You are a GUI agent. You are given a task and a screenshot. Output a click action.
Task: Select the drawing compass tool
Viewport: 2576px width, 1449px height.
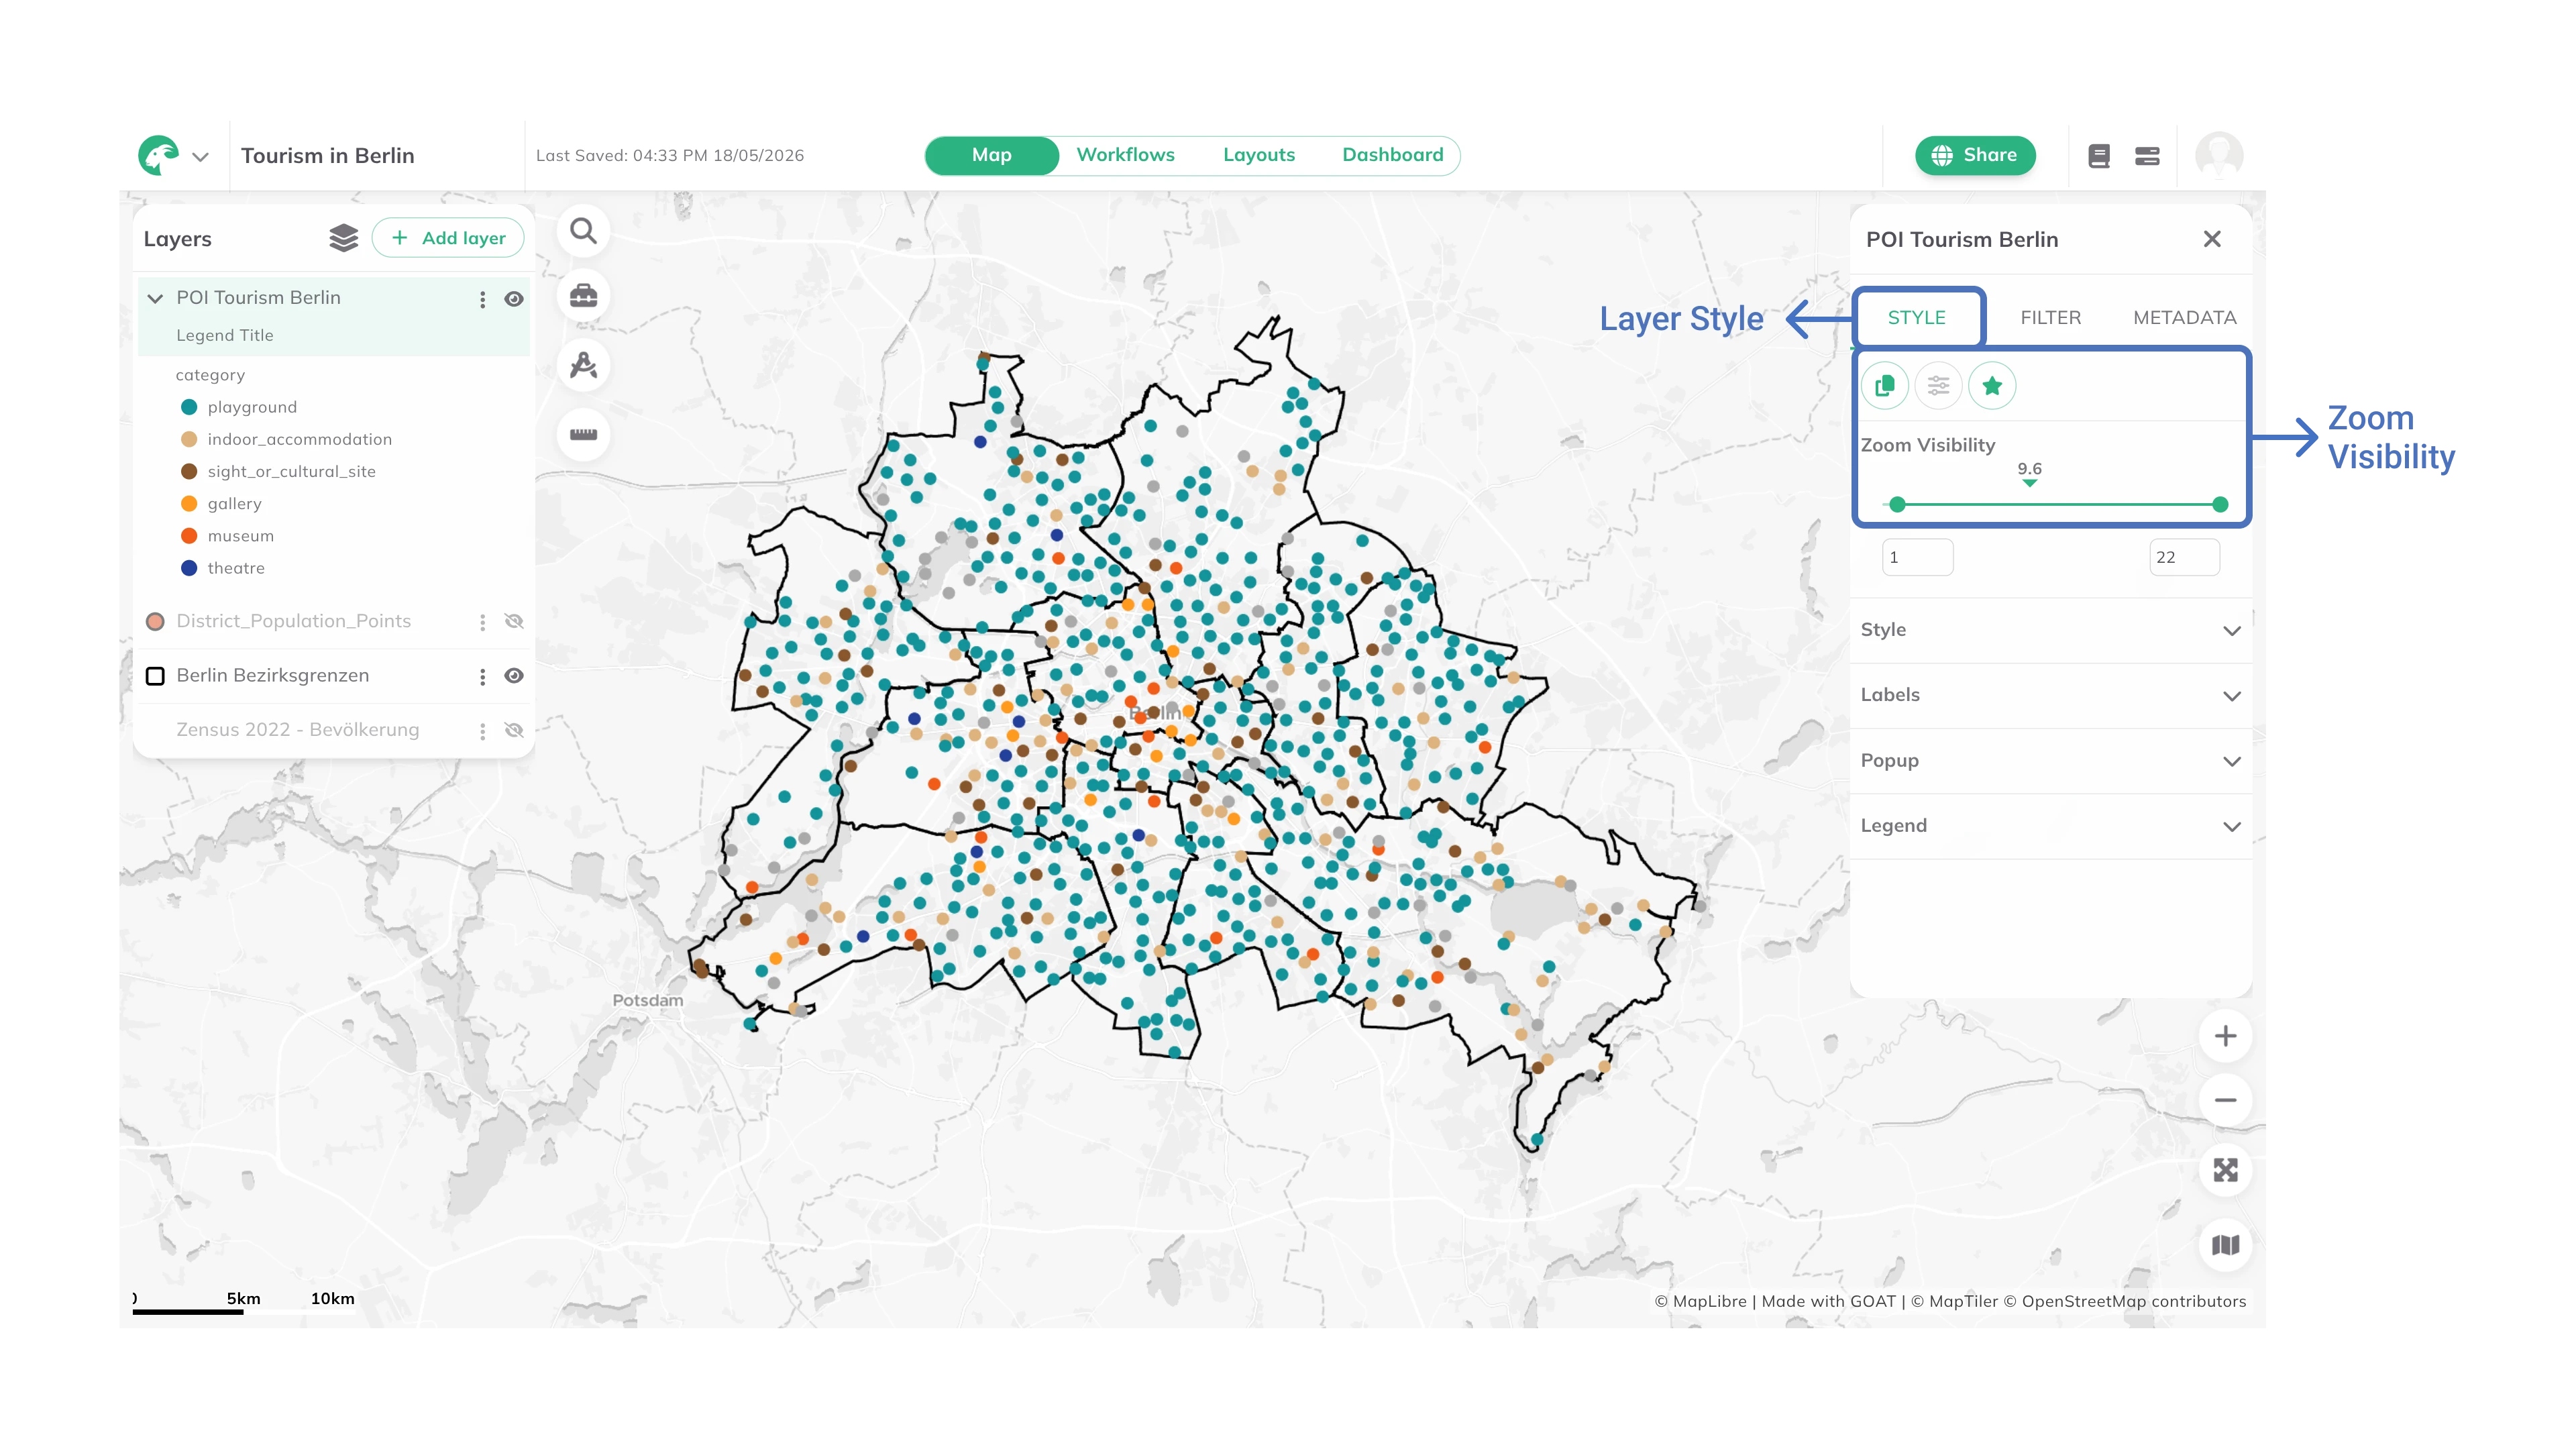tap(584, 365)
